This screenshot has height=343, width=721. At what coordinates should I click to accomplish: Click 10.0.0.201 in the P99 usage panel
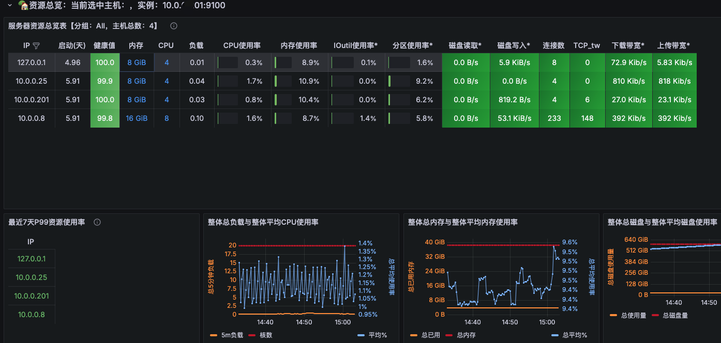coord(32,296)
